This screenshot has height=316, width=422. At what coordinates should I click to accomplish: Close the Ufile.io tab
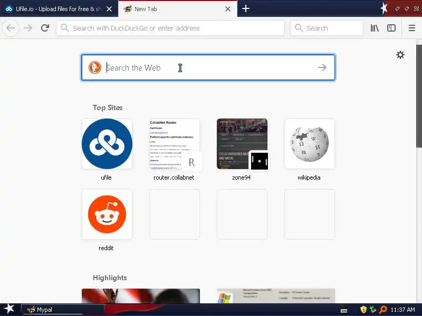pyautogui.click(x=109, y=9)
